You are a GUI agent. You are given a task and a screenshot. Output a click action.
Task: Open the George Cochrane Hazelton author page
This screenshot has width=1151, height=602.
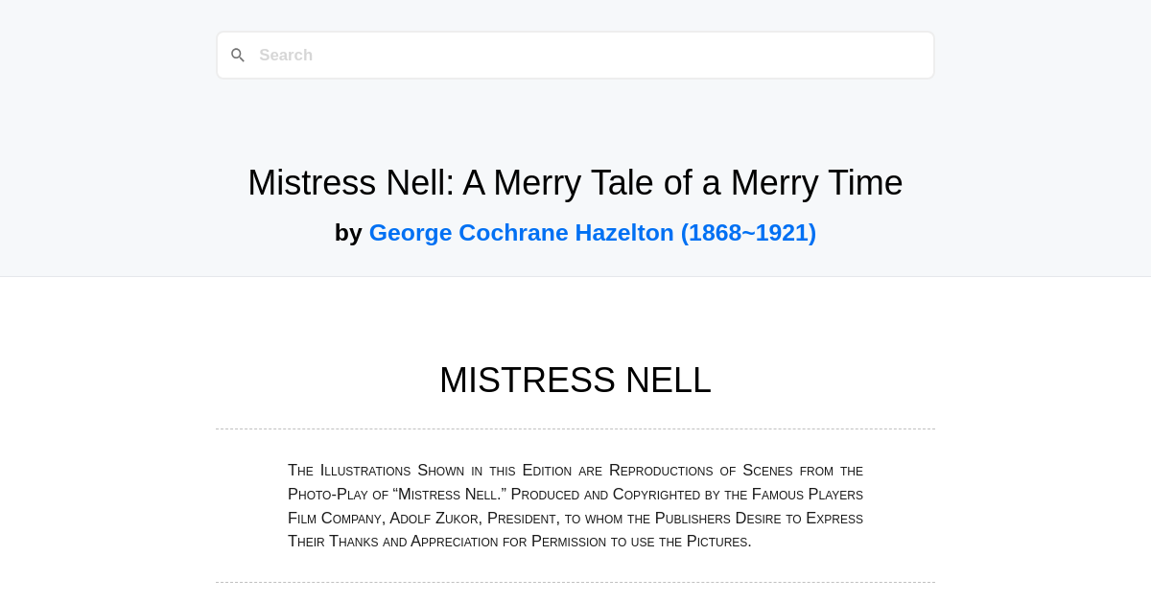point(592,232)
